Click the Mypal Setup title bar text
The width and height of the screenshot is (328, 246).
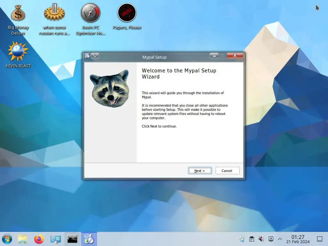click(154, 57)
